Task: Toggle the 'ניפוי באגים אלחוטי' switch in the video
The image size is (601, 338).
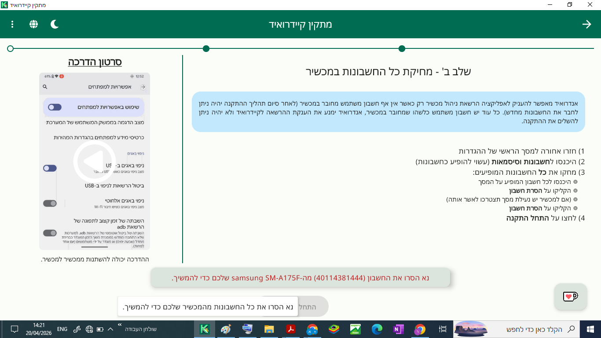Action: click(50, 203)
